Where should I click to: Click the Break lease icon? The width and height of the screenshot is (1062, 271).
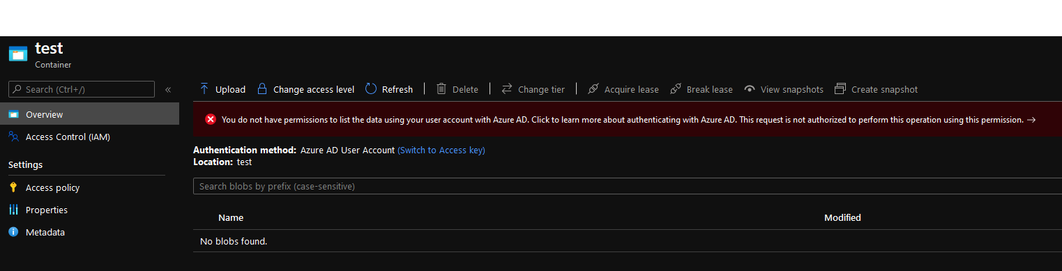click(x=676, y=89)
